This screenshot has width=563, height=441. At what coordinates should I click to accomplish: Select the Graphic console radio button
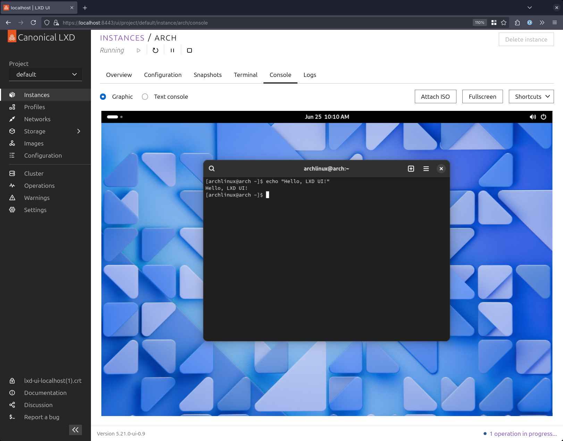(103, 97)
